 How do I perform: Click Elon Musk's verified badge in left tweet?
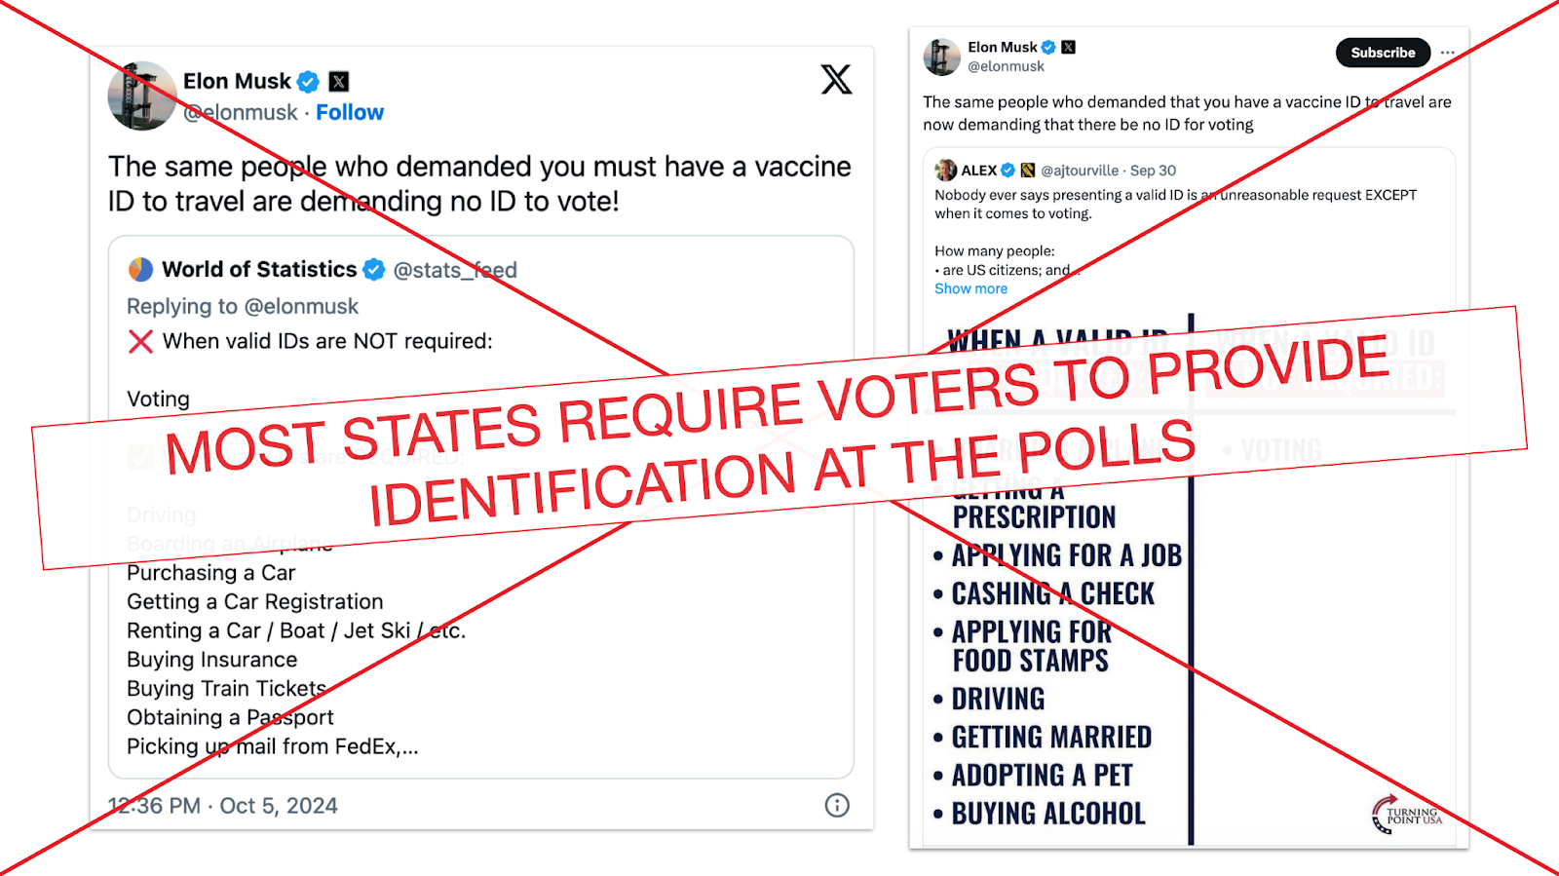(308, 82)
